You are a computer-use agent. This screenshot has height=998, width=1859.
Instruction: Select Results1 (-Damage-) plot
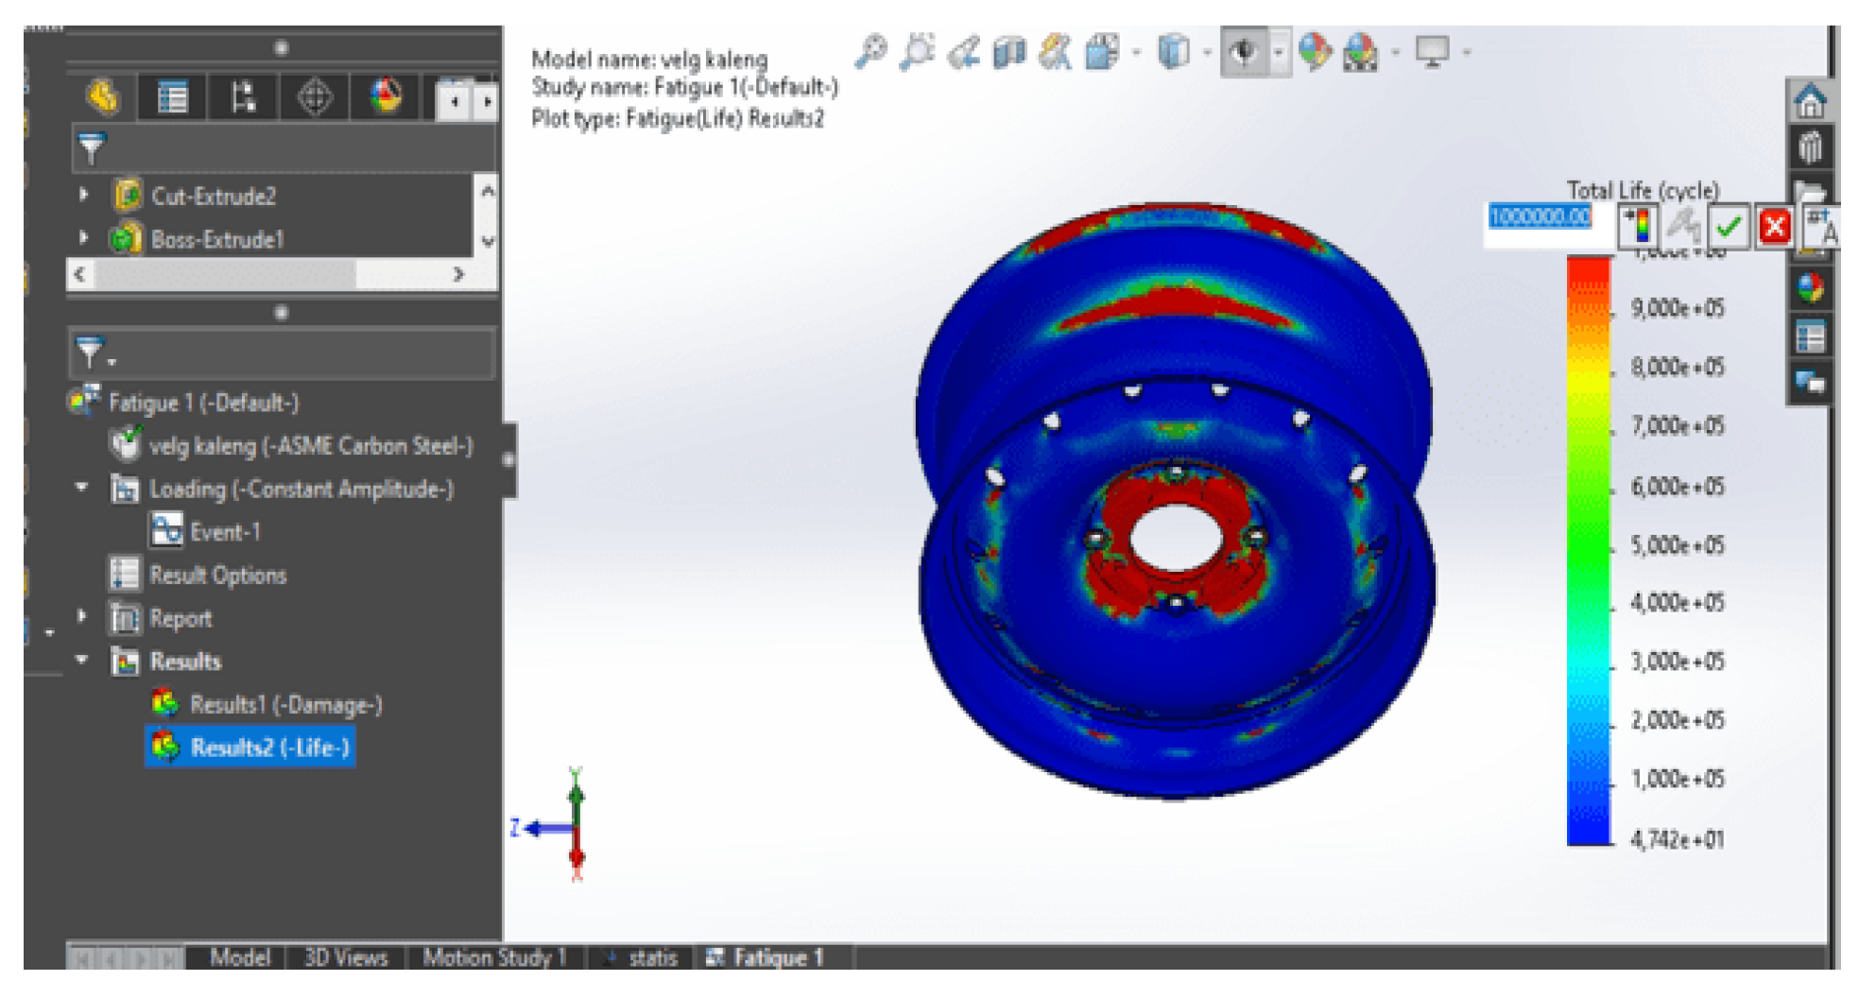tap(284, 704)
